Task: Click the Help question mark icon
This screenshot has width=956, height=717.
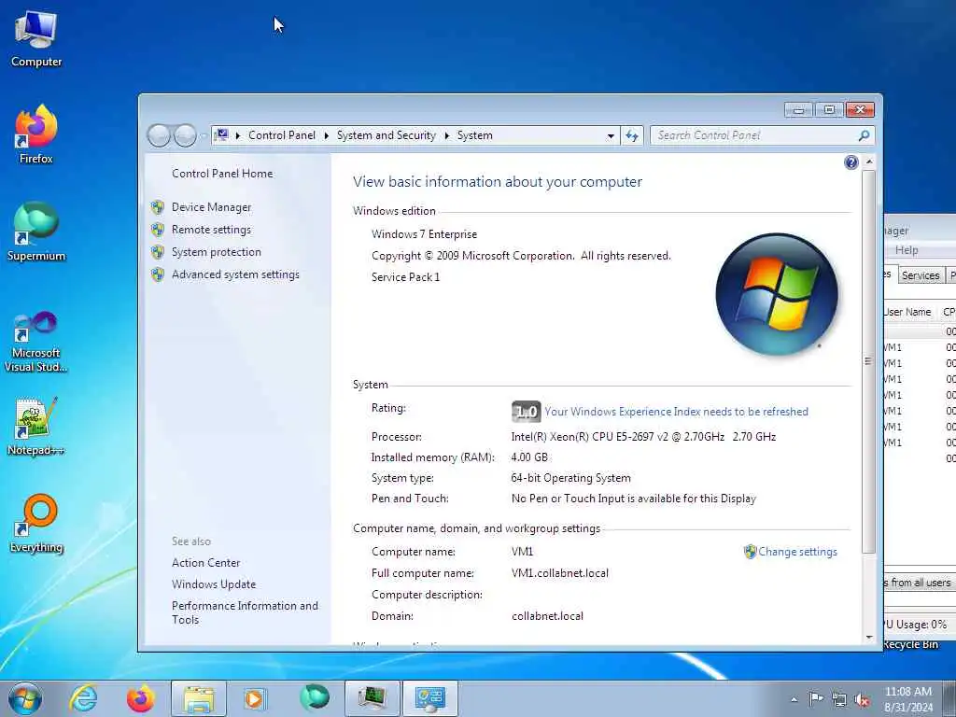Action: click(x=851, y=162)
